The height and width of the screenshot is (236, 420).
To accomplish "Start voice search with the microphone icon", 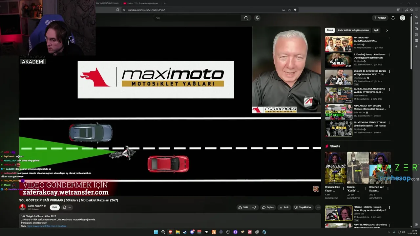I will 257,18.
